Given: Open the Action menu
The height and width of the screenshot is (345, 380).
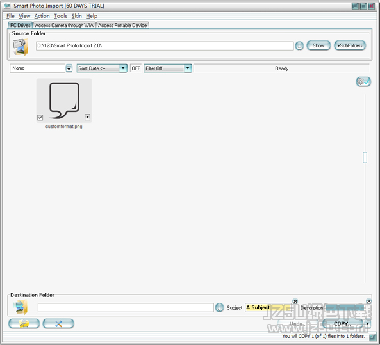Looking at the screenshot, I should (x=42, y=16).
